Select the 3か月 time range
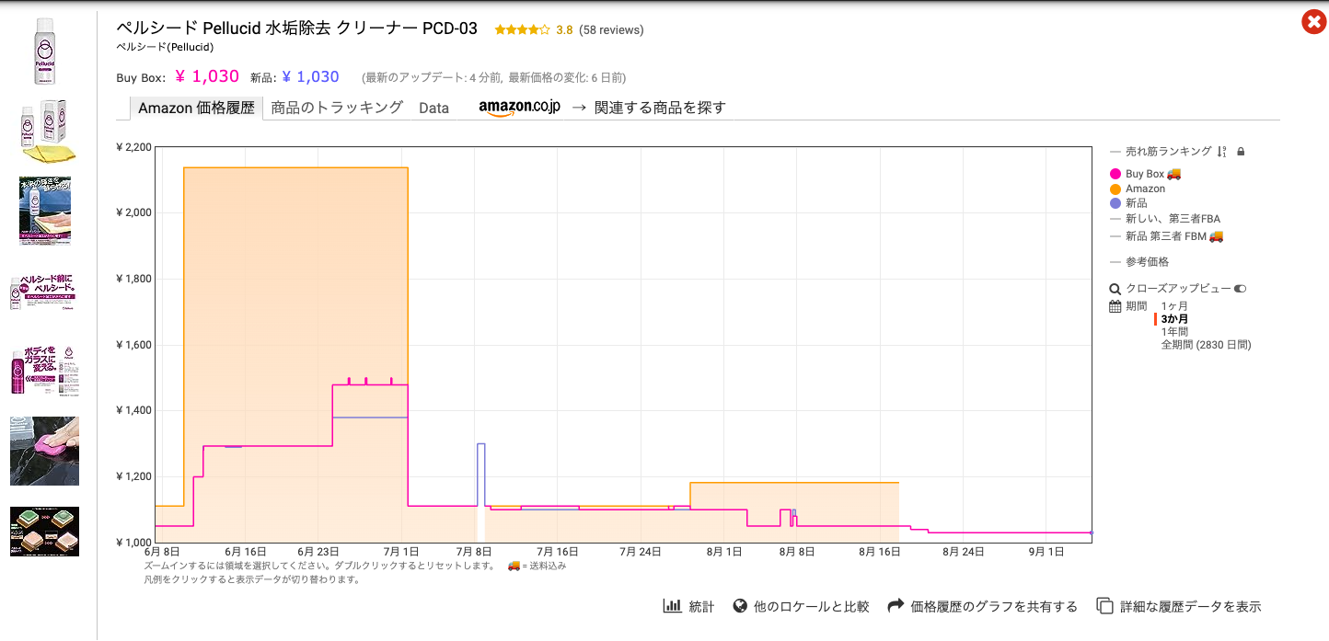Image resolution: width=1329 pixels, height=641 pixels. (x=1174, y=319)
